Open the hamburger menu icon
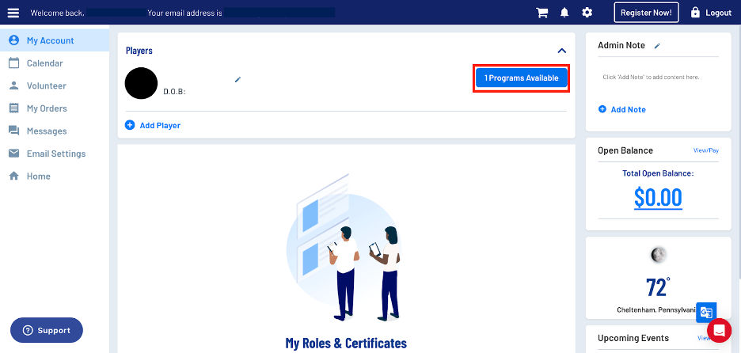The width and height of the screenshot is (741, 353). point(13,13)
